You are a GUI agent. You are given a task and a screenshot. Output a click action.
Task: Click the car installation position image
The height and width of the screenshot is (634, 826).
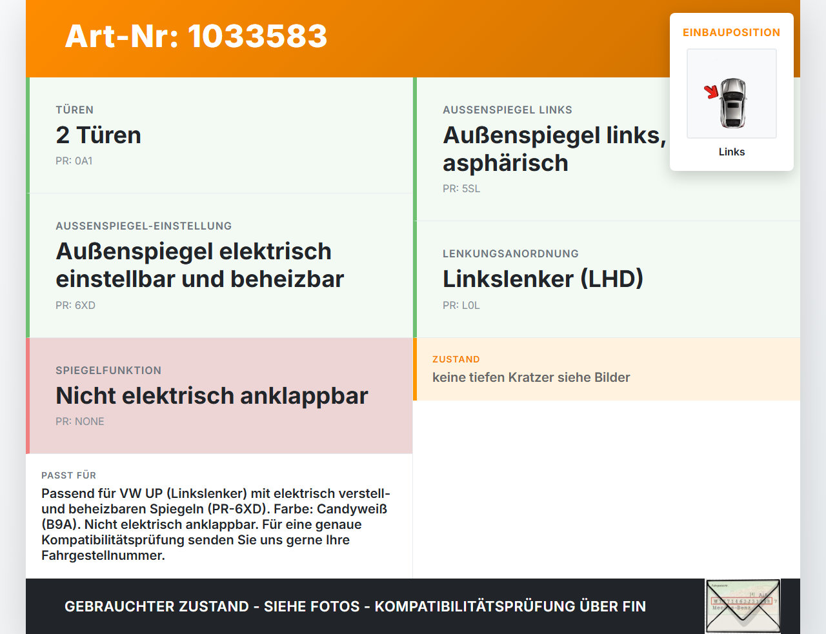coord(732,94)
